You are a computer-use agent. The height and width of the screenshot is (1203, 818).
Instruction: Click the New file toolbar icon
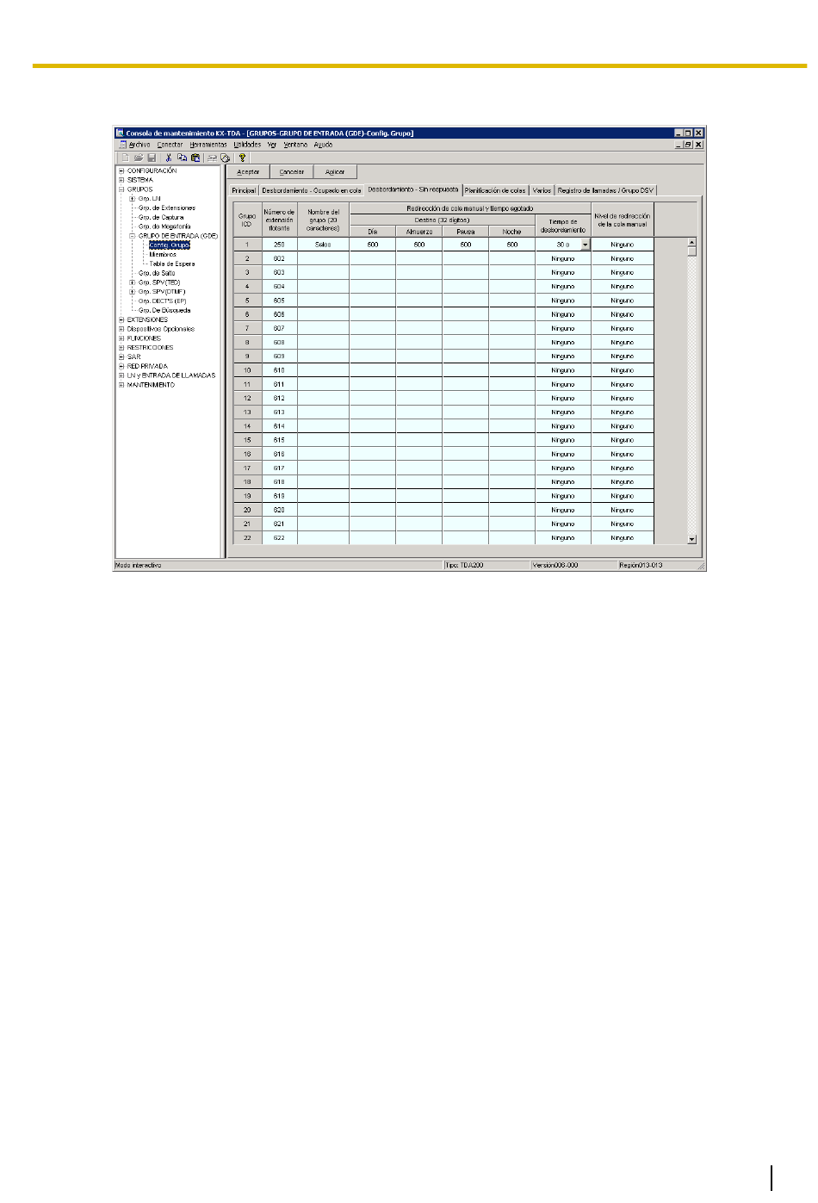[x=125, y=158]
